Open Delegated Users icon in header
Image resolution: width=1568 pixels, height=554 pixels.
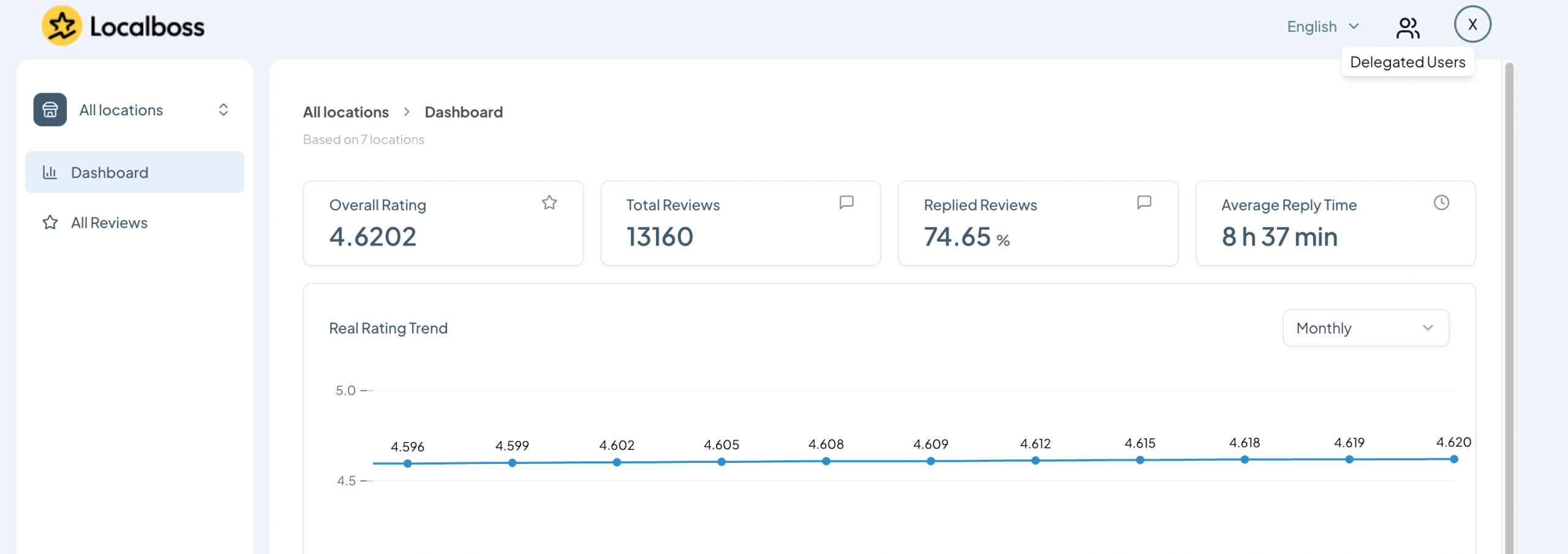[x=1408, y=28]
